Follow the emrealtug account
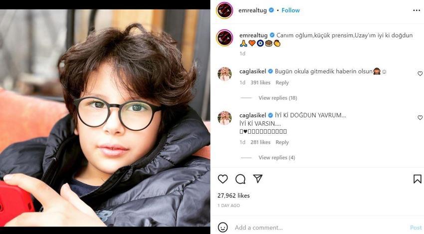The width and height of the screenshot is (424, 234). (291, 10)
